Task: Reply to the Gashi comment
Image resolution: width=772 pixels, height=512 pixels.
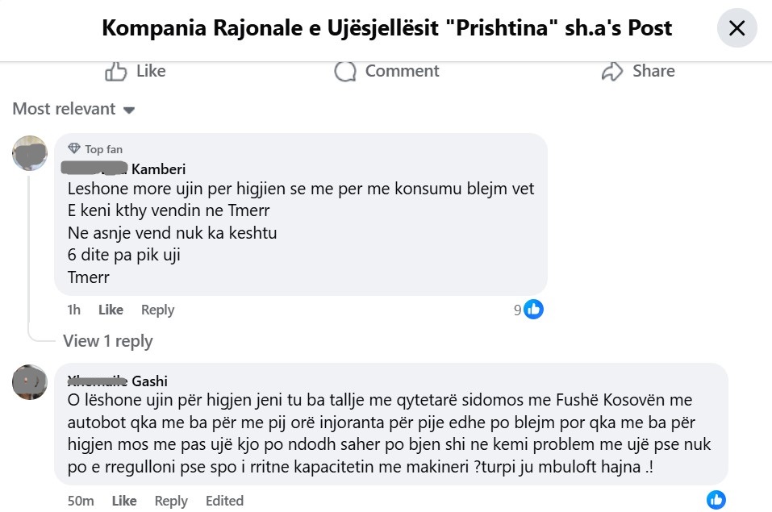Action: pyautogui.click(x=170, y=501)
